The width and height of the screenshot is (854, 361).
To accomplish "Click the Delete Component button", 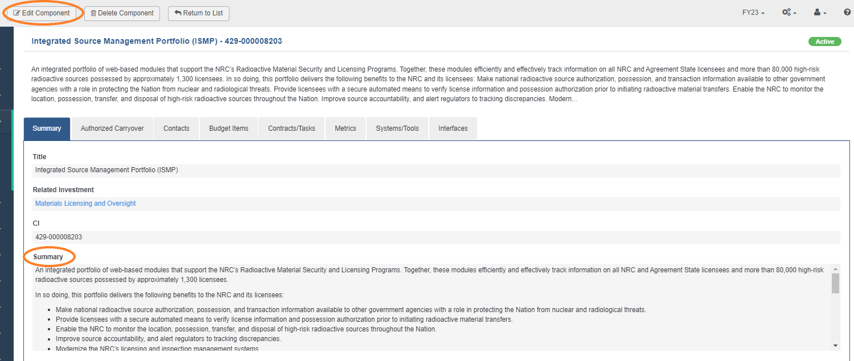I will pyautogui.click(x=122, y=13).
